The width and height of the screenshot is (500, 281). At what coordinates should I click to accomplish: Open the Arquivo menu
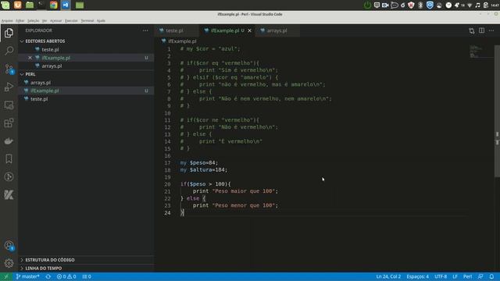coord(7,21)
